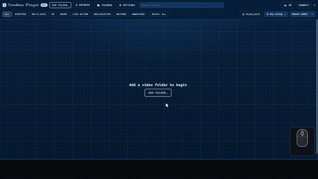Image resolution: width=318 pixels, height=179 pixels.
Task: Click ADD FOLDER in the top toolbar
Action: coord(60,5)
